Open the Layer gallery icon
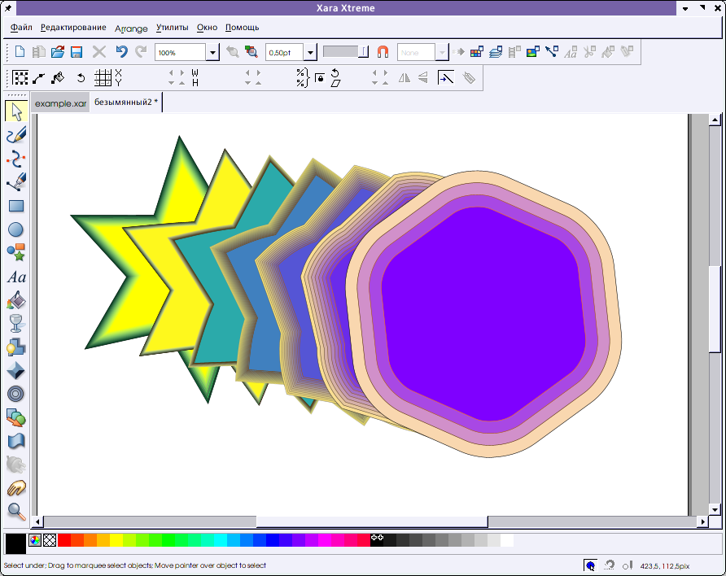The height and width of the screenshot is (576, 726). [495, 52]
